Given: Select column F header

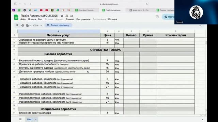Looking at the screenshot, I should point(176,31).
